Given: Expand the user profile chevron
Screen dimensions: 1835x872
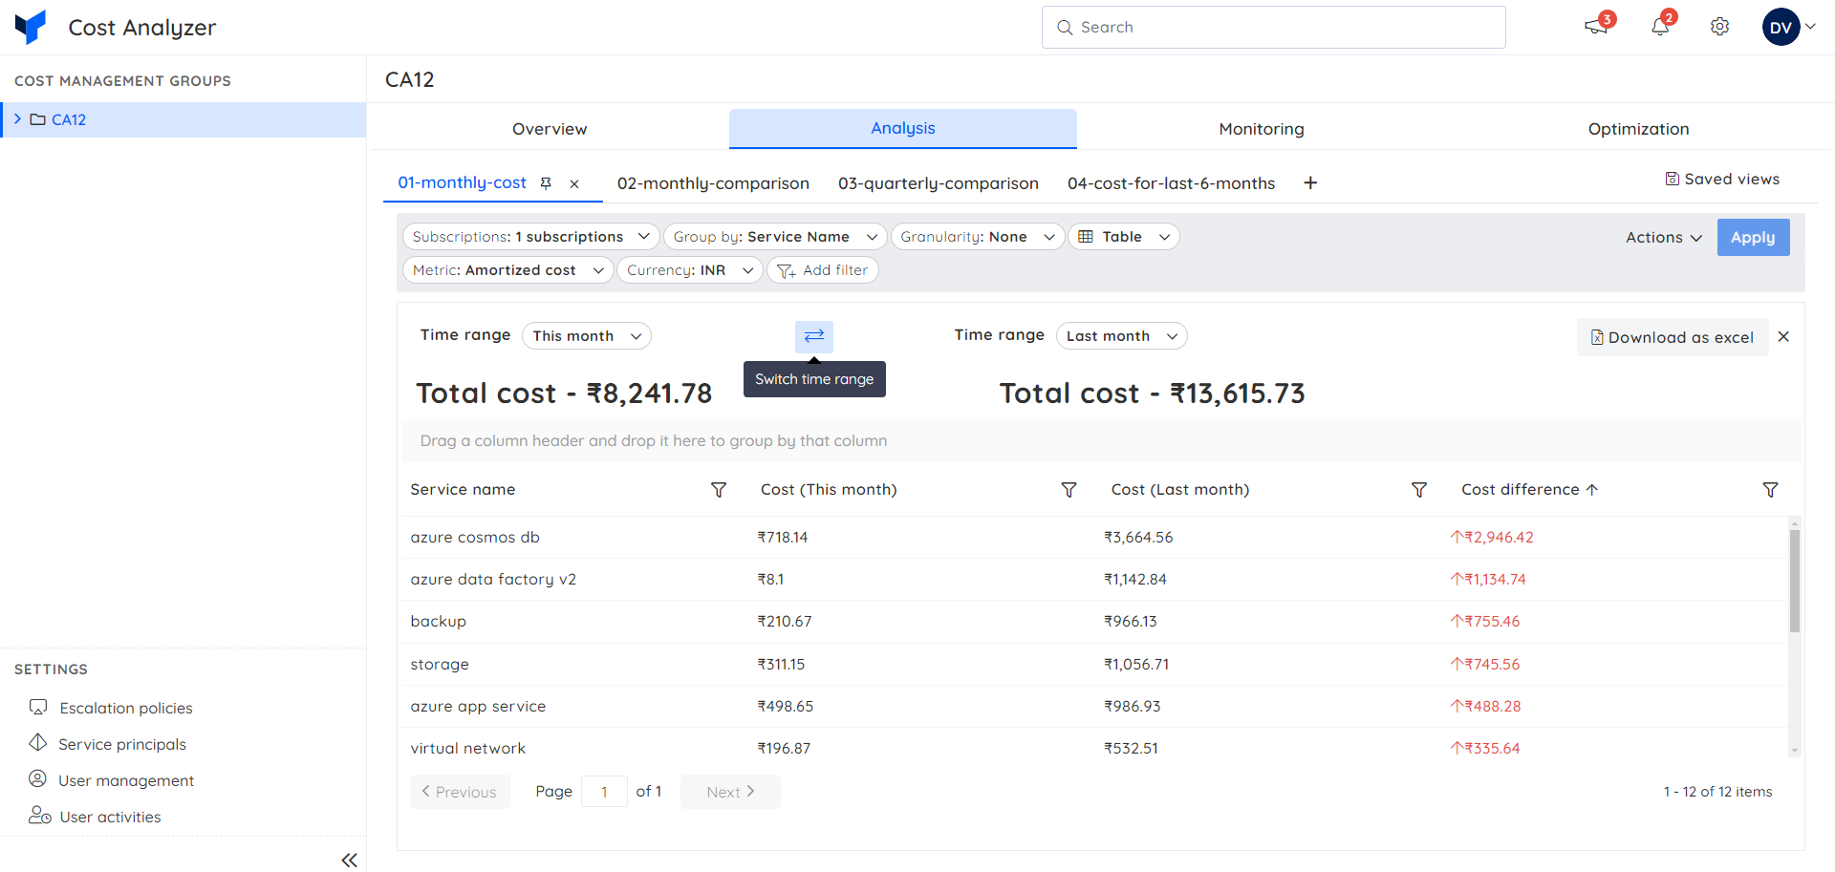Looking at the screenshot, I should pyautogui.click(x=1810, y=27).
